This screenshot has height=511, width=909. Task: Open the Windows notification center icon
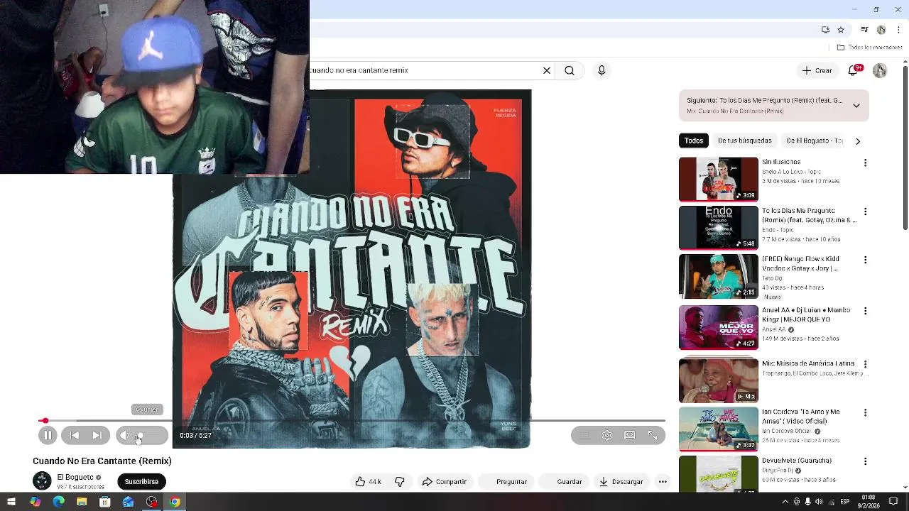(x=894, y=502)
